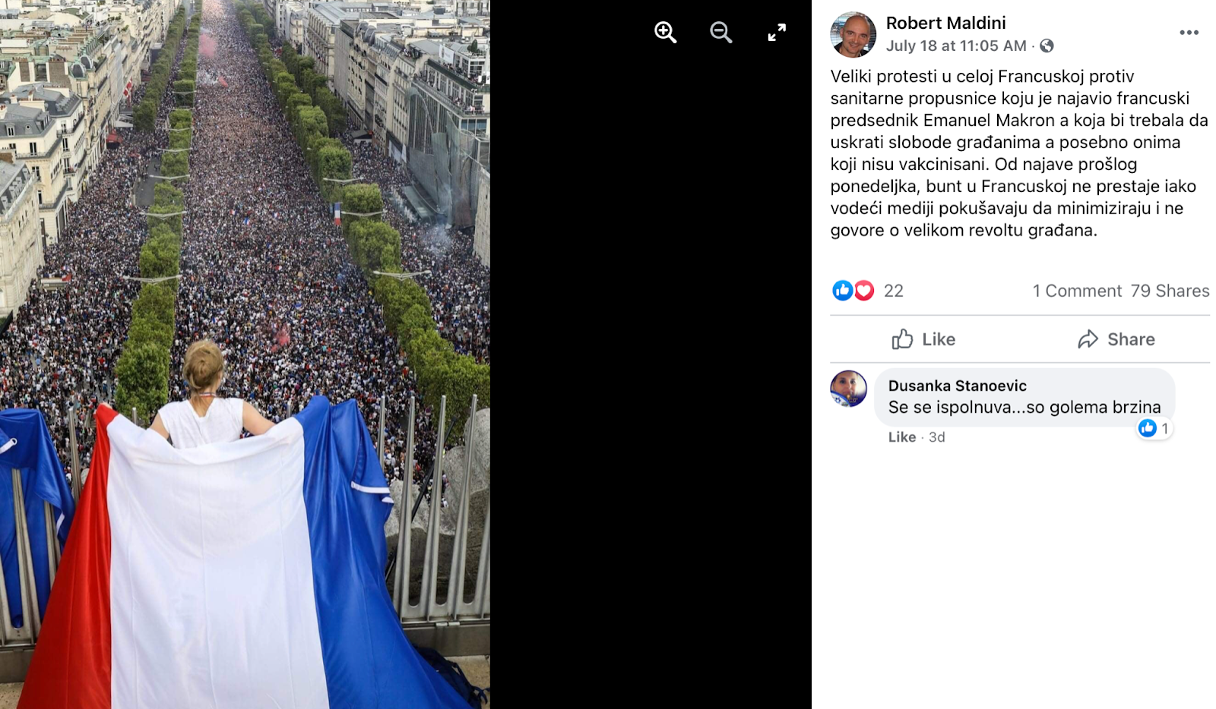This screenshot has height=709, width=1216.
Task: Open Dusanka Stanoevic's profile name
Action: [x=957, y=386]
